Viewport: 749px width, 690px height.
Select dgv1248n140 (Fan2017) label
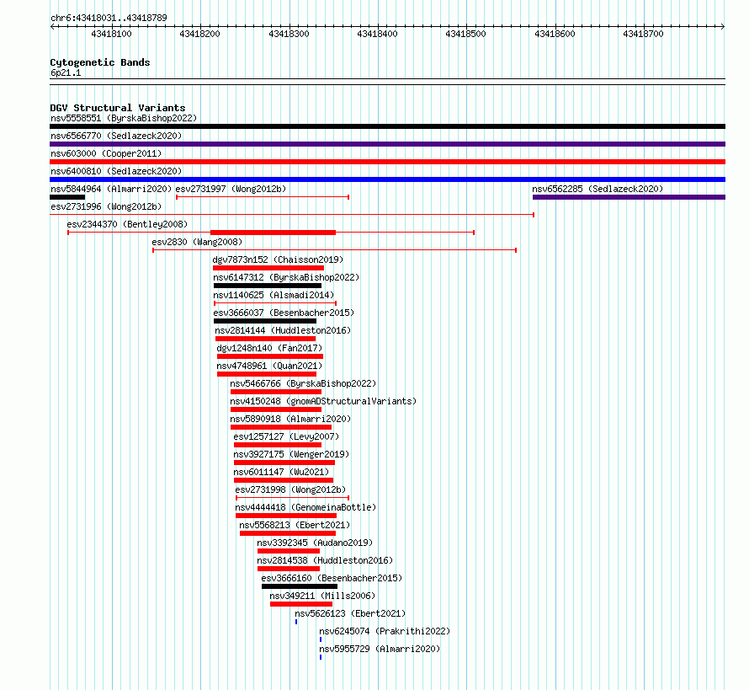click(x=269, y=348)
